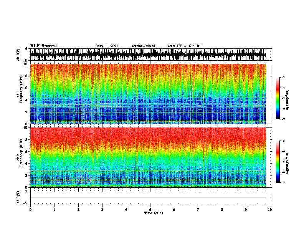Click the 5 tick on ch.3(V) axis
This screenshot has width=304, height=235.
(x=27, y=191)
